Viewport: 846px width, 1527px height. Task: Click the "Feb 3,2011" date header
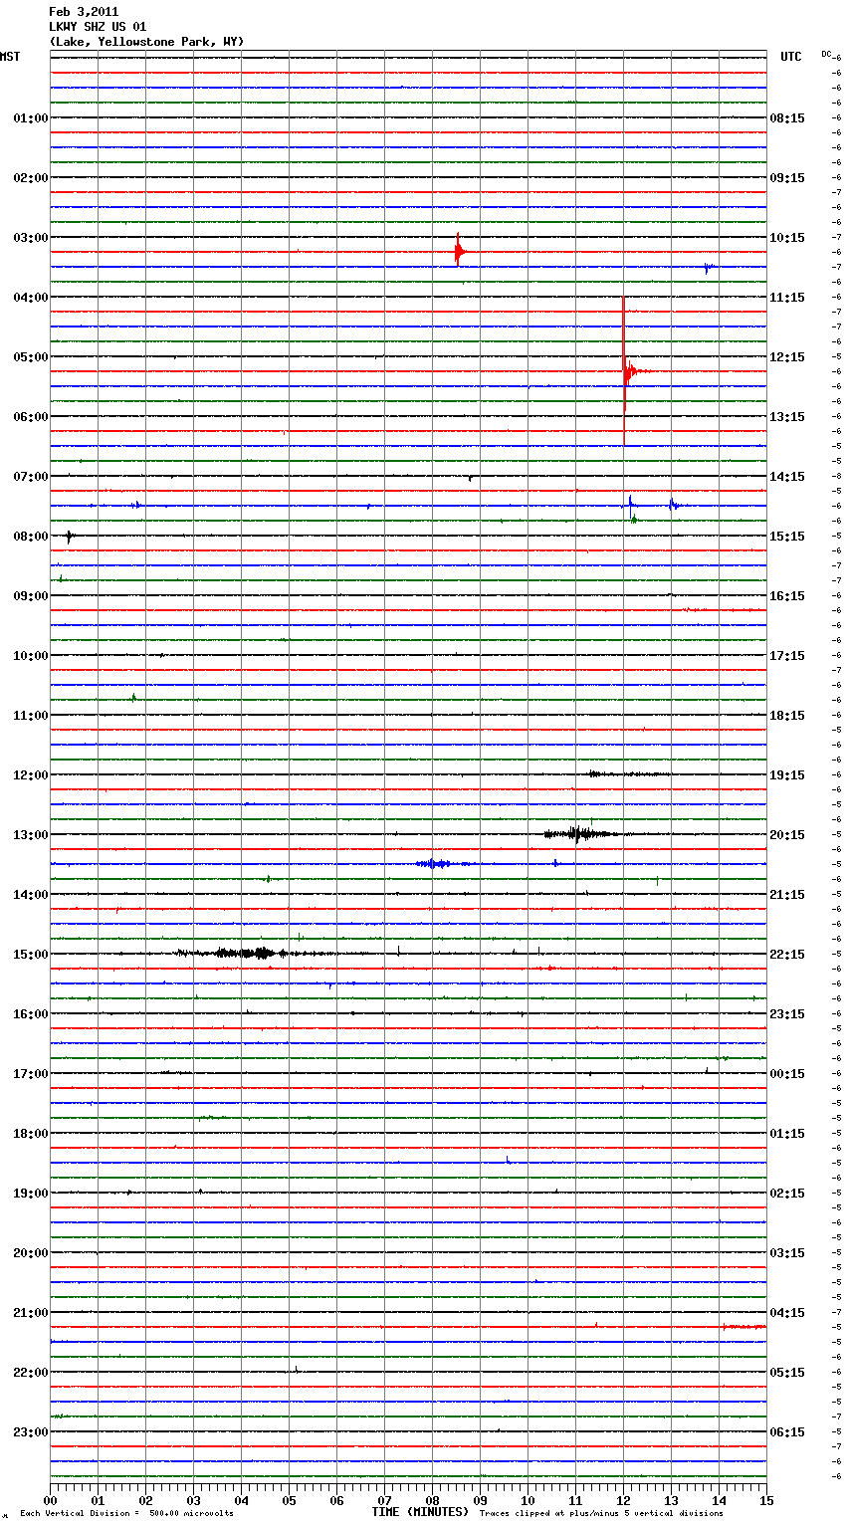pos(84,12)
